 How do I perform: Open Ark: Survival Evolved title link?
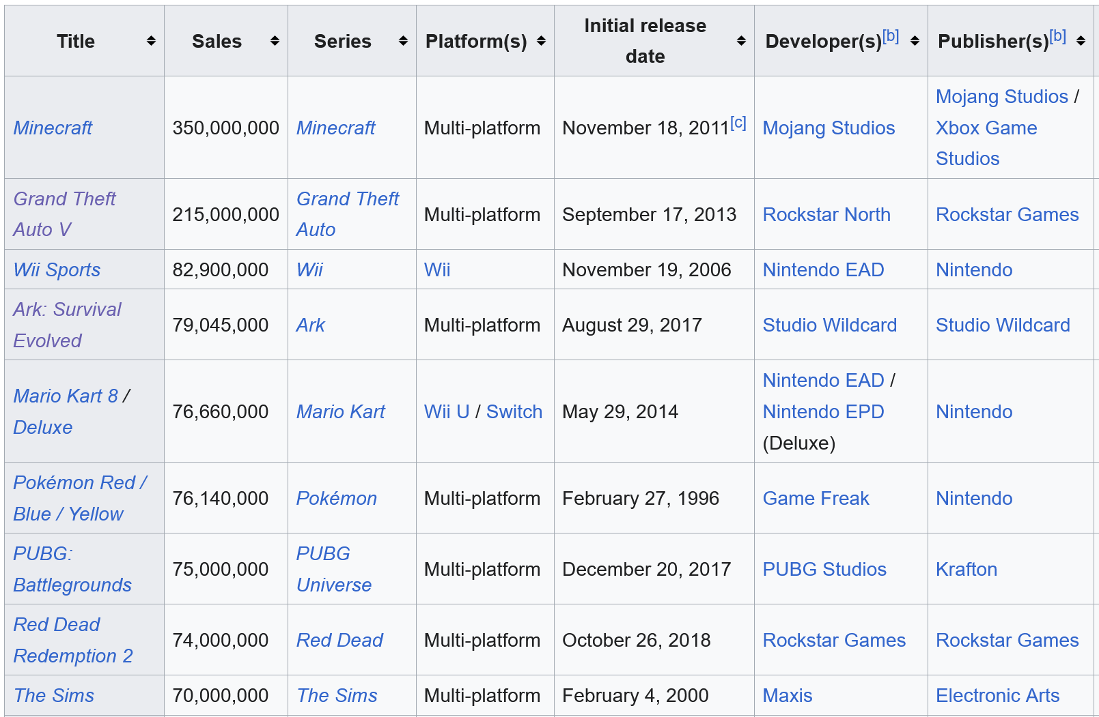(x=67, y=325)
